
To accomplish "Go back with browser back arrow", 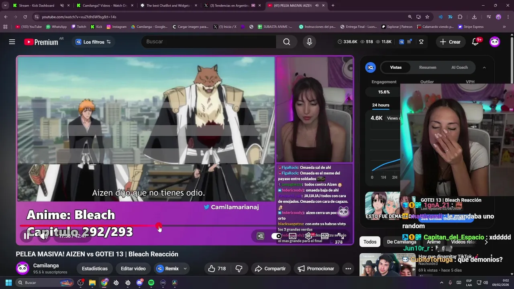I will [x=6, y=17].
